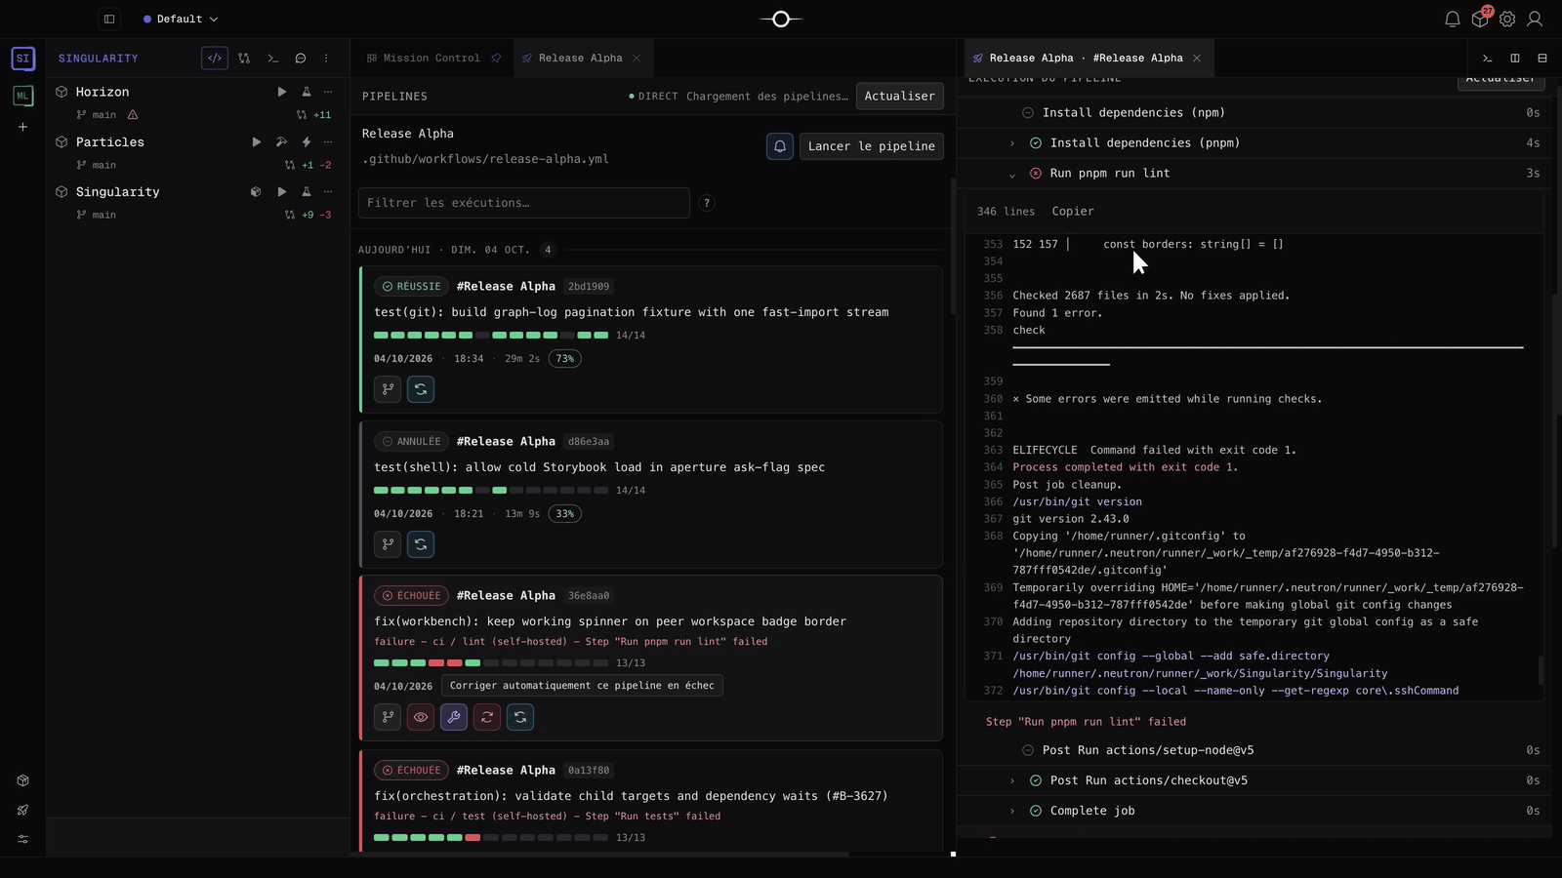Image resolution: width=1562 pixels, height=878 pixels.
Task: Open the package updates icon with badge
Action: tap(1480, 19)
